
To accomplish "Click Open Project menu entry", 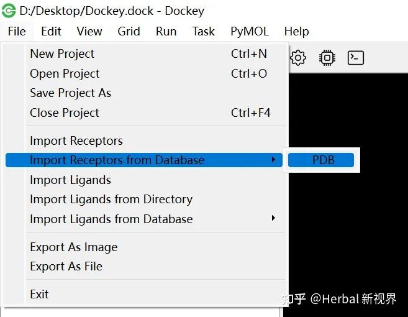I will pos(65,73).
